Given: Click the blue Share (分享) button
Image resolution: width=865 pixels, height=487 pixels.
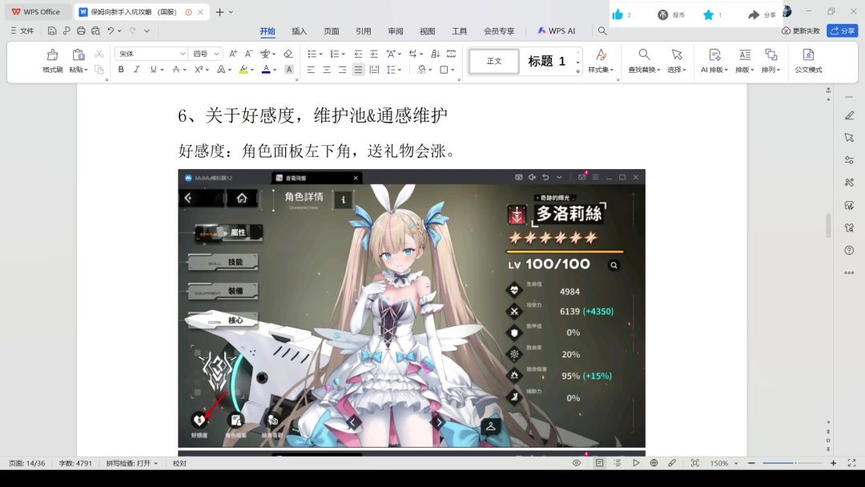Looking at the screenshot, I should 843,30.
